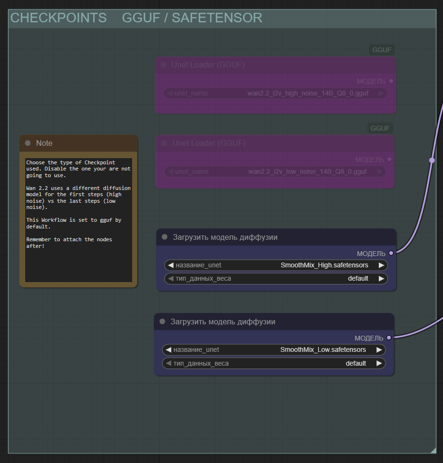Next unet_name for low_noise gguf loader

coord(380,171)
